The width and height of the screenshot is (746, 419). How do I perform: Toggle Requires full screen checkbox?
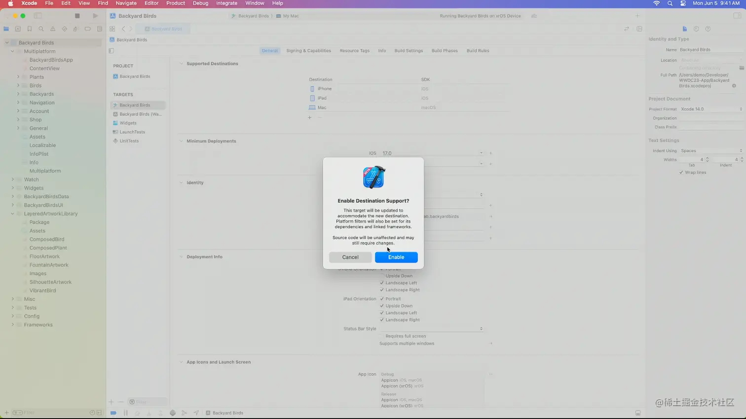382,336
